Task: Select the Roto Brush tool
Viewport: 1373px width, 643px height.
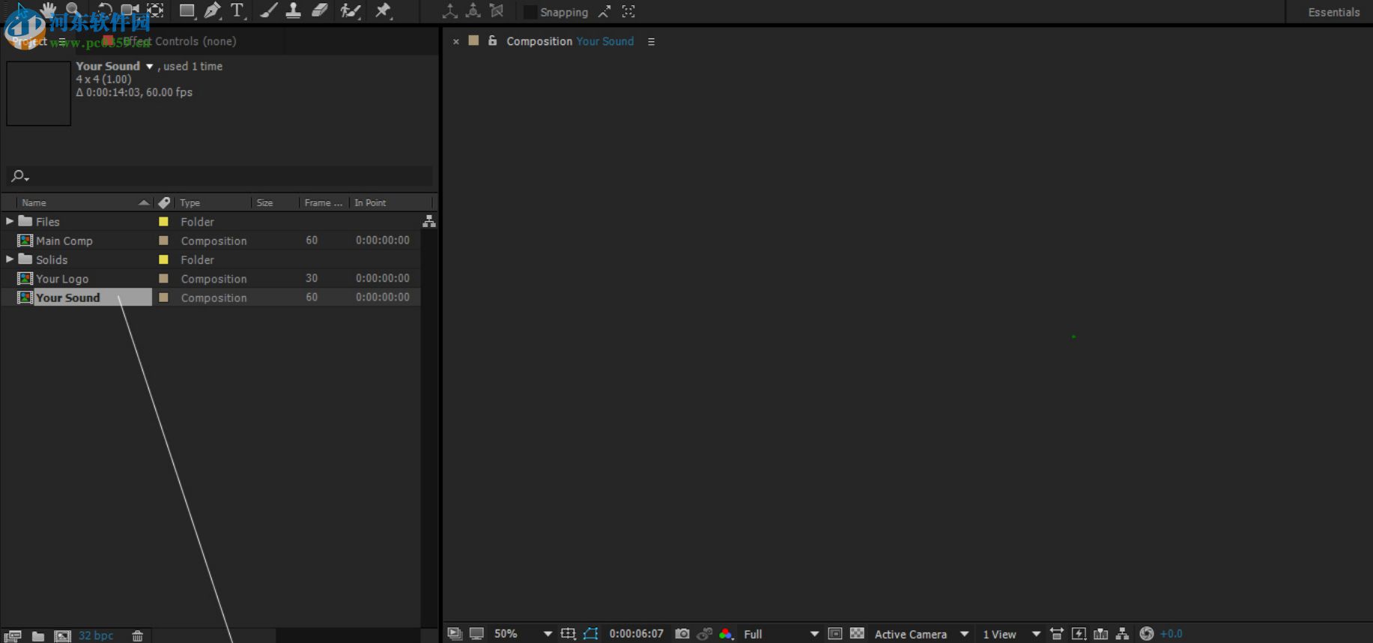Action: point(351,10)
